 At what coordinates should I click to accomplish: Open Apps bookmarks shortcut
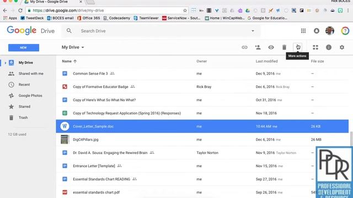pyautogui.click(x=10, y=18)
